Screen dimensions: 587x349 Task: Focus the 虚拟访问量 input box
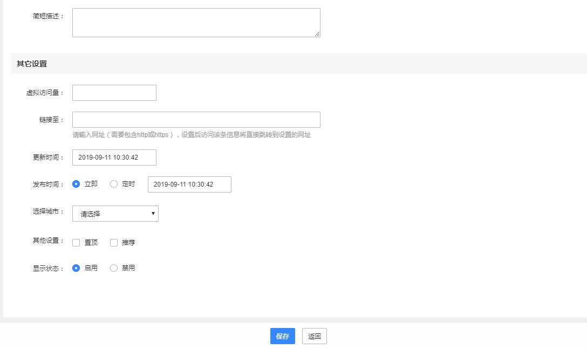coord(114,93)
